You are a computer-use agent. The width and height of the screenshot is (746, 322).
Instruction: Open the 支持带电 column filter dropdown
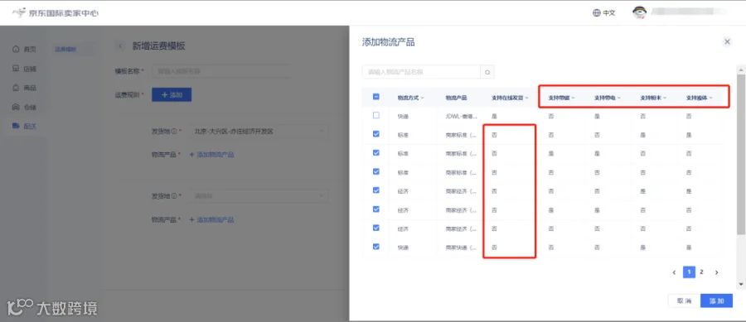click(x=619, y=98)
